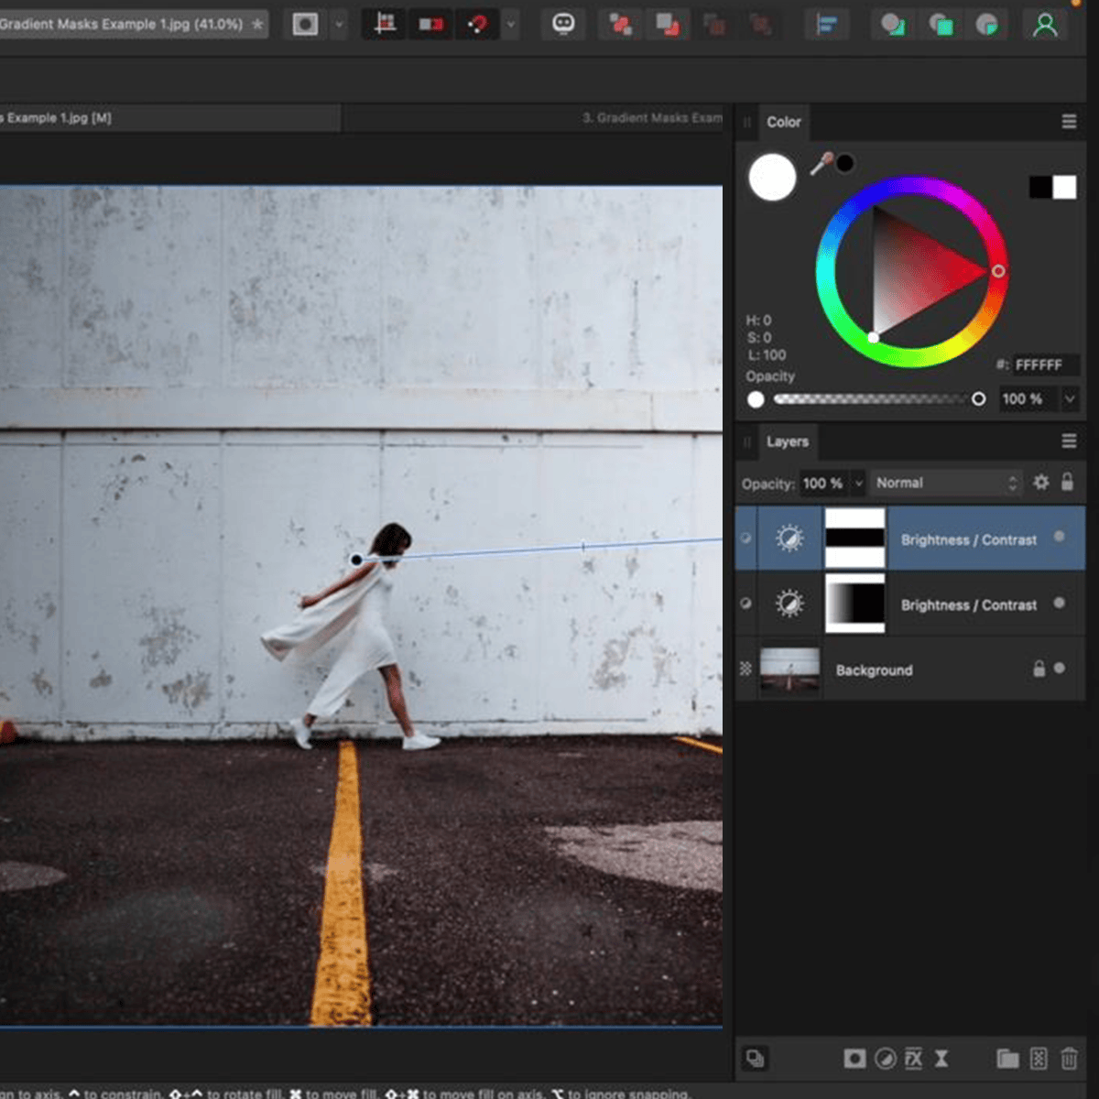The height and width of the screenshot is (1099, 1099).
Task: Add a live filter layer
Action: 941,1058
